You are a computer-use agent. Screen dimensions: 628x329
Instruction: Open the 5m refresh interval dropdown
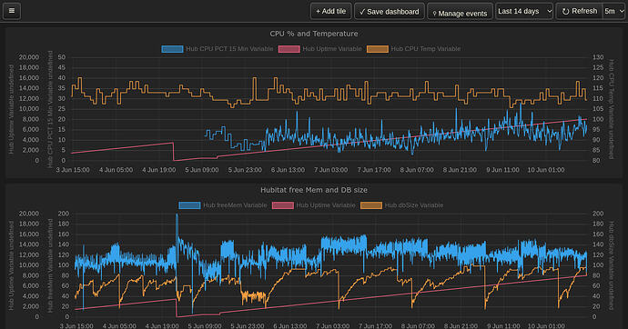tap(614, 11)
